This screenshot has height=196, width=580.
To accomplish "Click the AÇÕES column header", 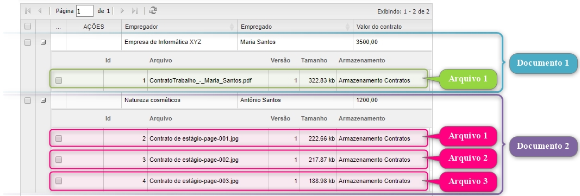I will tap(93, 27).
